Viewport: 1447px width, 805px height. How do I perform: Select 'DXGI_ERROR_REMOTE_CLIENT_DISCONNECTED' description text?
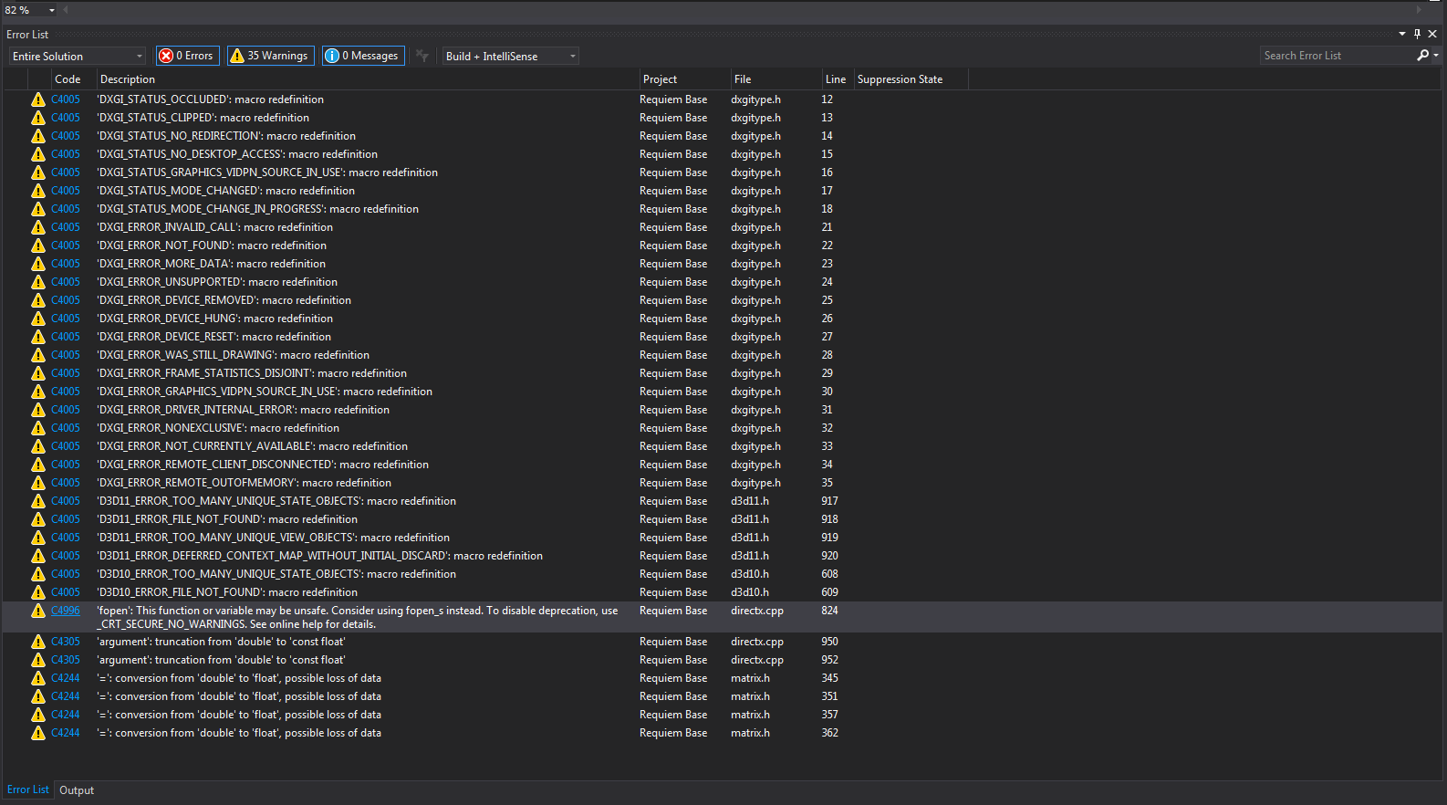(263, 465)
